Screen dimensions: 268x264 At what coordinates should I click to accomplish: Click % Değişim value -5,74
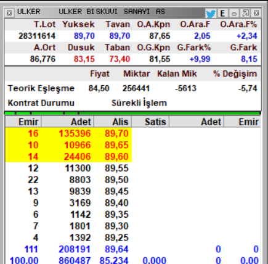(248, 88)
